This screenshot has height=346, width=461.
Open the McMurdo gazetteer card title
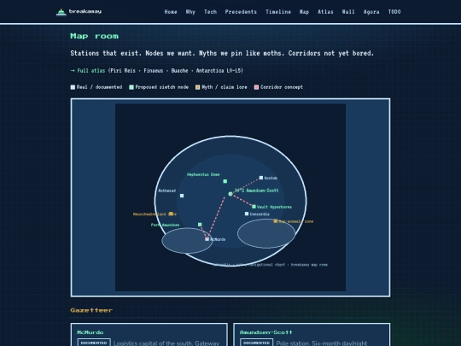click(90, 332)
